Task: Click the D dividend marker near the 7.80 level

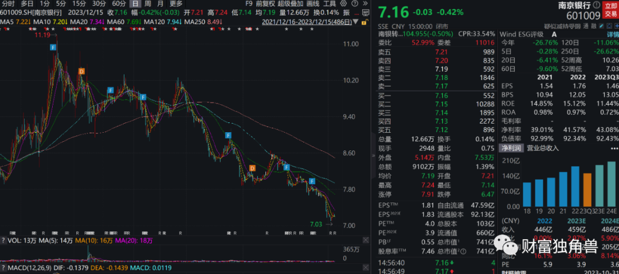Action: [x=252, y=168]
